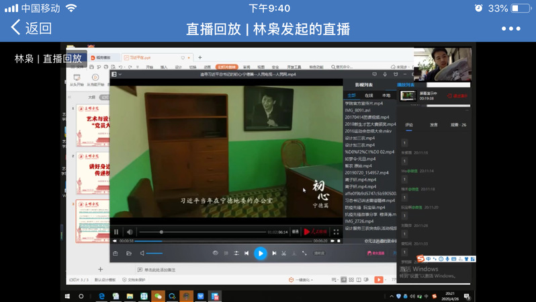Open the 一键美化 dropdown
The image size is (536, 302).
tap(301, 280)
